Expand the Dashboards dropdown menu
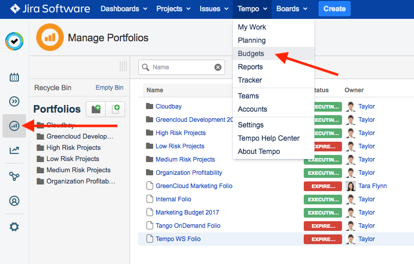The image size is (414, 264). (x=124, y=9)
